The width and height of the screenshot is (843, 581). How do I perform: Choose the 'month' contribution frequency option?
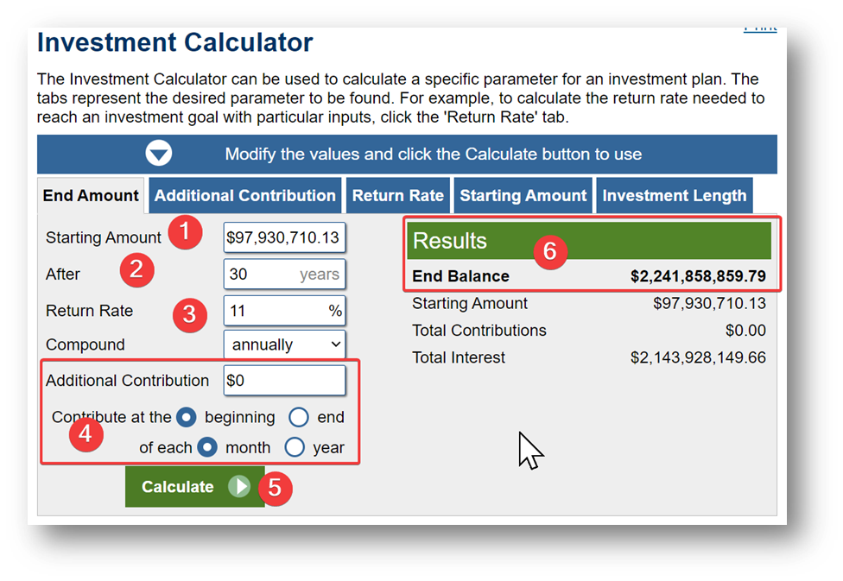tap(207, 447)
